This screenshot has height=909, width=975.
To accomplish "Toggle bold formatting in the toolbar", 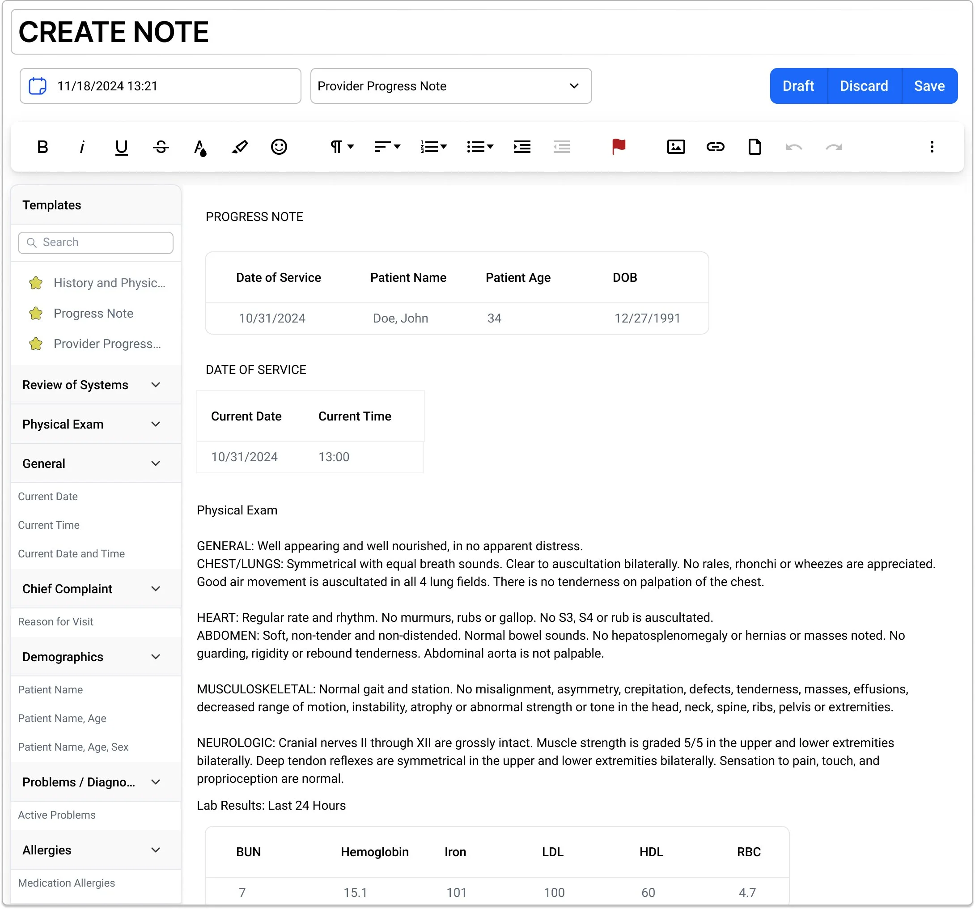I will point(42,147).
